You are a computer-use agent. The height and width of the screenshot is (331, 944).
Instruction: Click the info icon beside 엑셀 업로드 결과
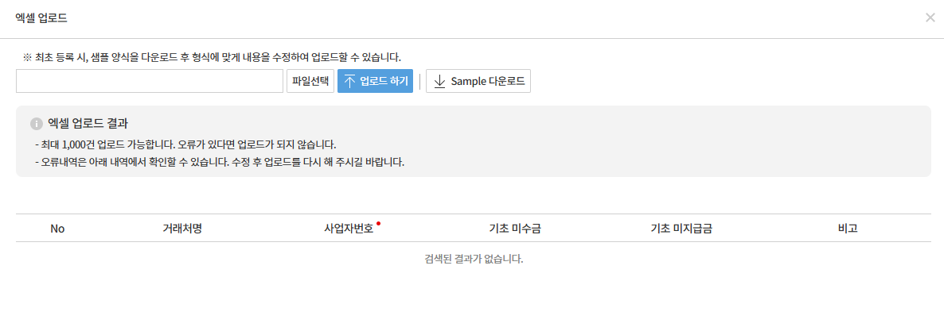coord(36,124)
